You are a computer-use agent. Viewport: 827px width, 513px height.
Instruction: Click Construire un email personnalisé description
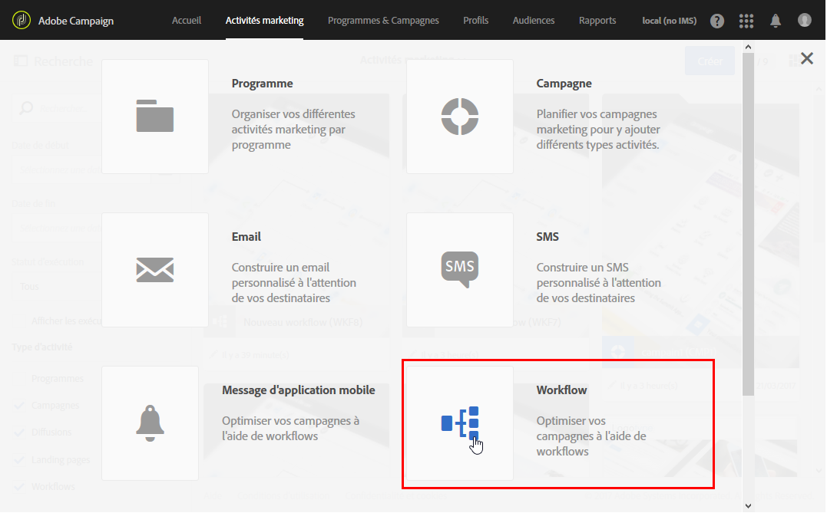(x=294, y=282)
